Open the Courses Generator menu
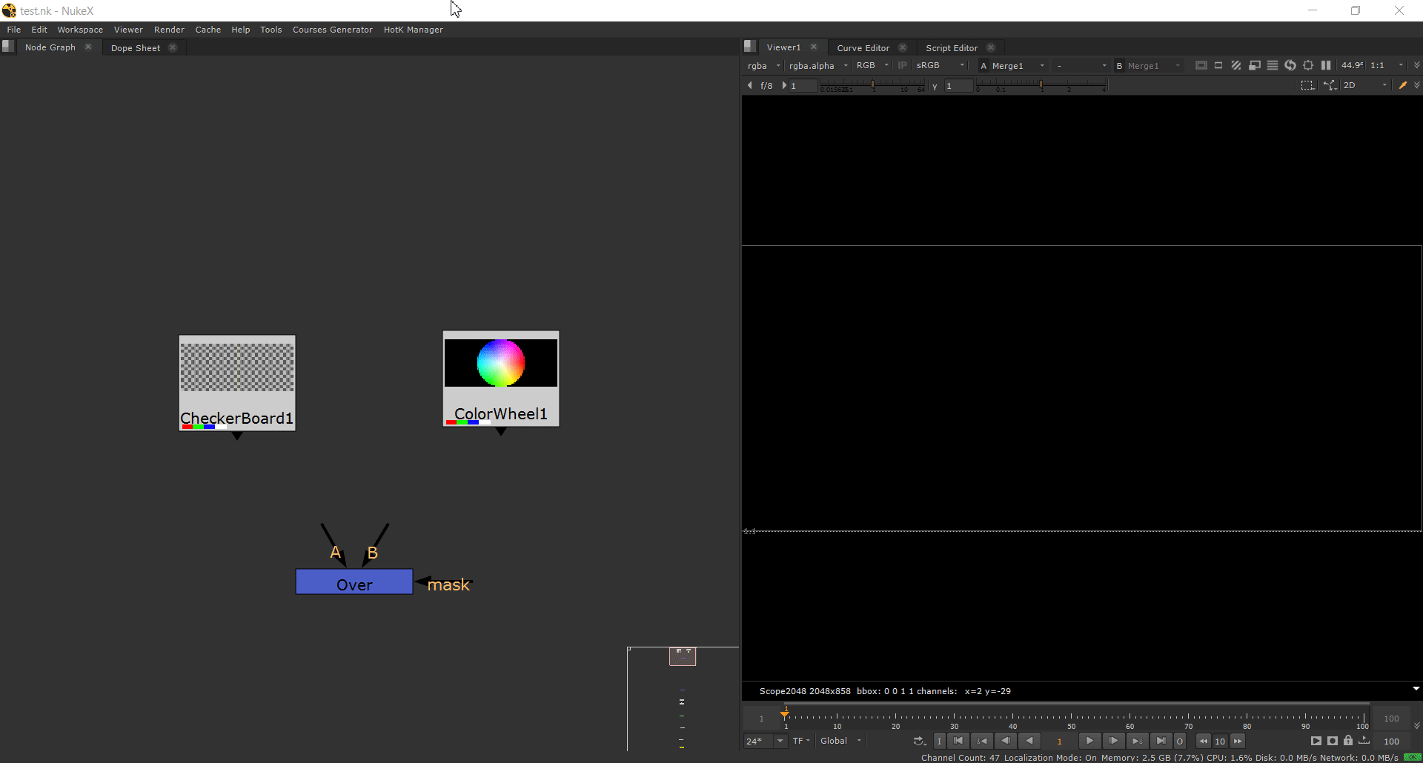1423x763 pixels. (332, 30)
